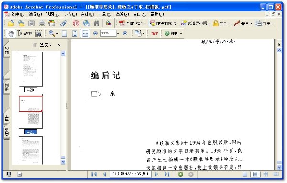Open the 创建 PDF dropdown
Viewport: 287px width, 183px height.
[x=132, y=23]
